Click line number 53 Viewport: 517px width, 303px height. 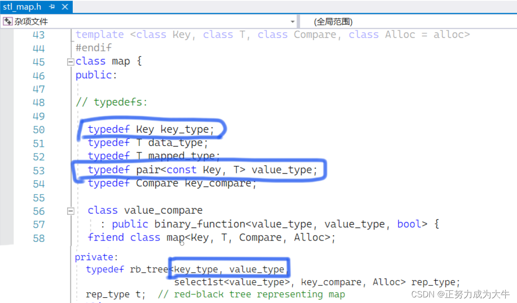[x=39, y=171]
